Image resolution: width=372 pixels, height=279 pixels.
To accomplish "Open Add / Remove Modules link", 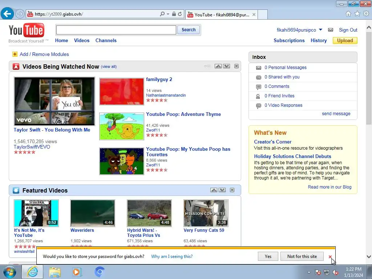I will point(44,54).
